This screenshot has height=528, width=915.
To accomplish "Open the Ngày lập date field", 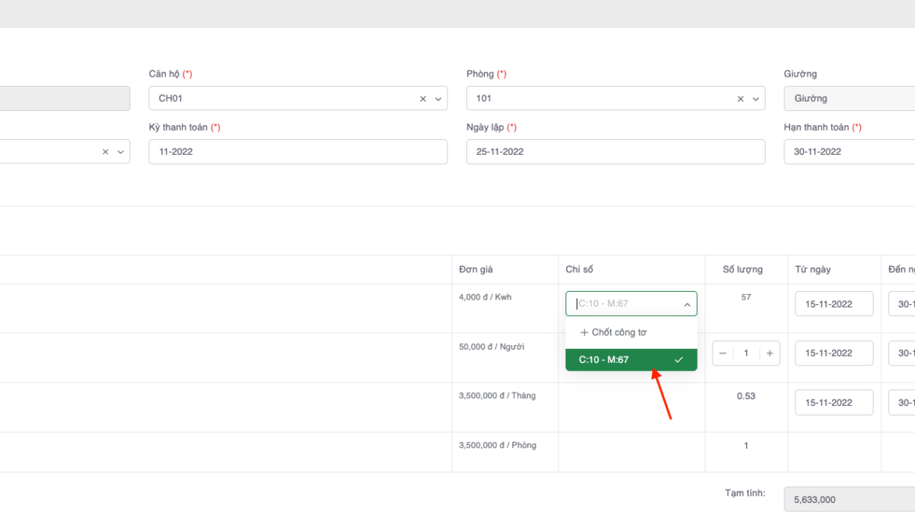I will coord(615,152).
